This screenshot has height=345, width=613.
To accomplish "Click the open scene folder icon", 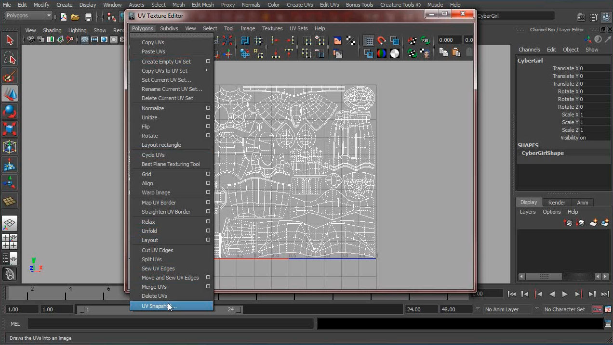I will coord(75,17).
